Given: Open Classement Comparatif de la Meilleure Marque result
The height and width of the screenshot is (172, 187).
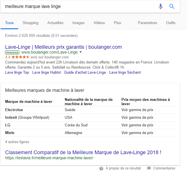Looking at the screenshot, I should [x=83, y=152].
